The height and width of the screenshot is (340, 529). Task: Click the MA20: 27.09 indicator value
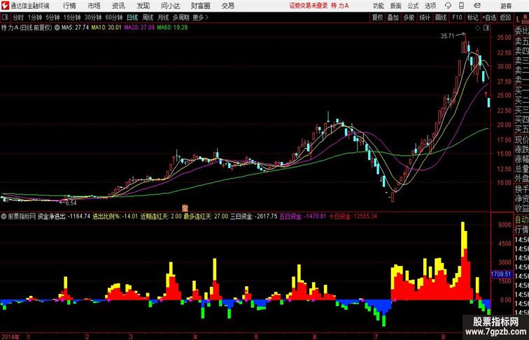pyautogui.click(x=139, y=28)
